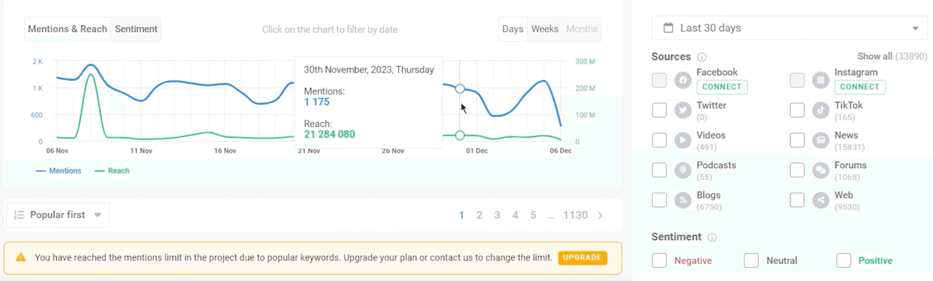
Task: Enable the News sources checkbox
Action: pos(797,140)
